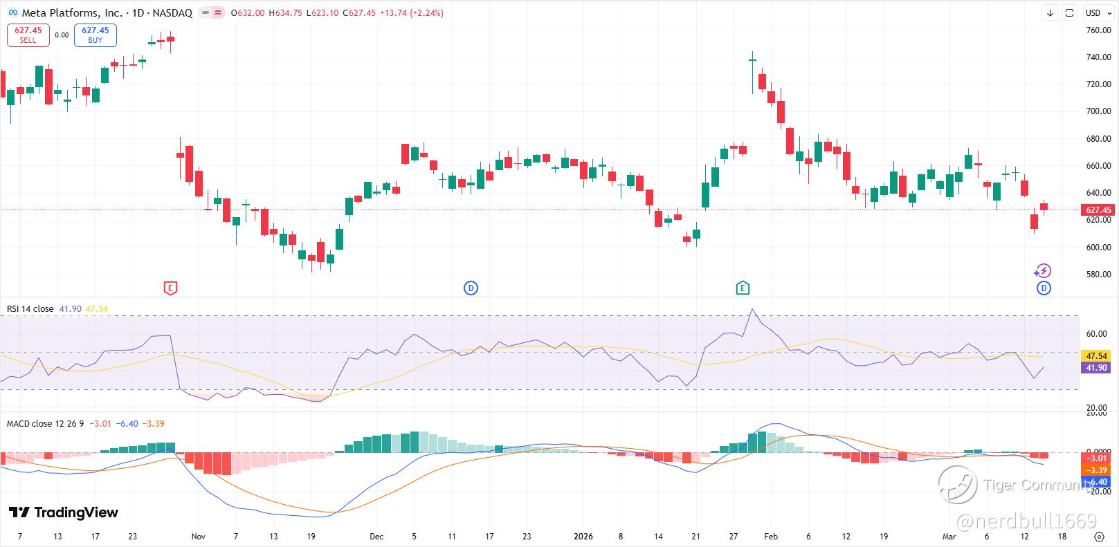Click the Meta logo beside the symbol name

pos(12,12)
